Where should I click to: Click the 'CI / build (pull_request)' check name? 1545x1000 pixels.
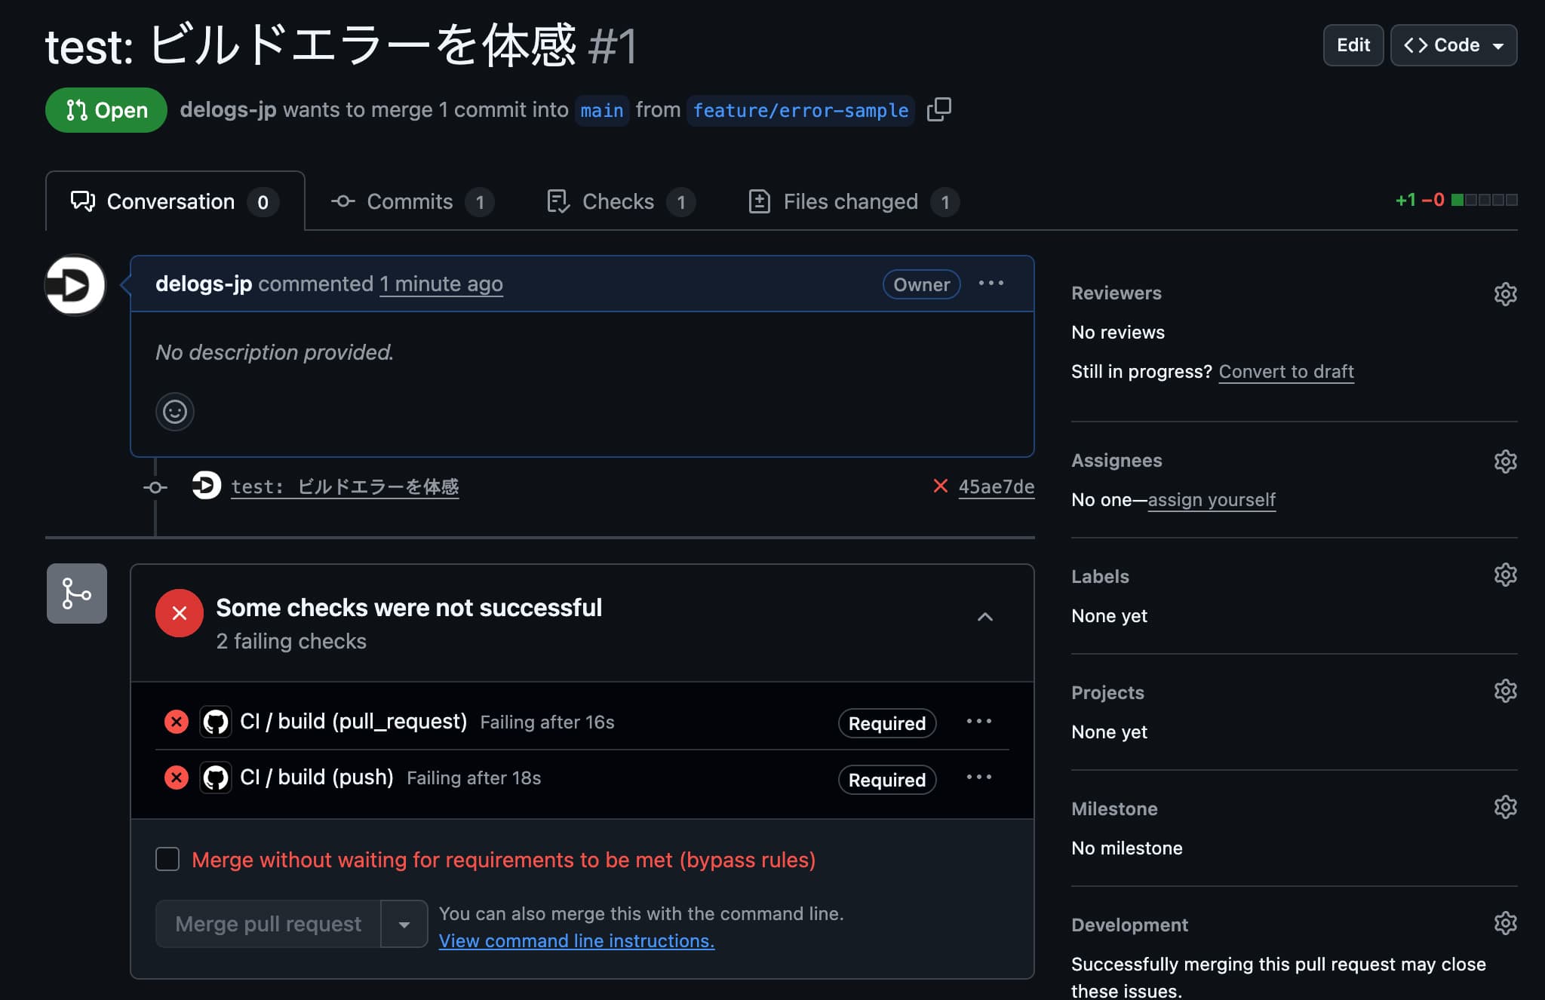354,721
